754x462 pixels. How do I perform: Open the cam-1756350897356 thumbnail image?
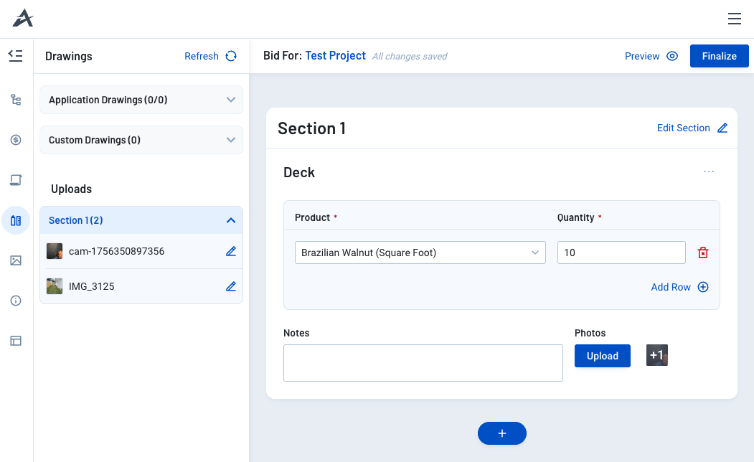point(55,251)
